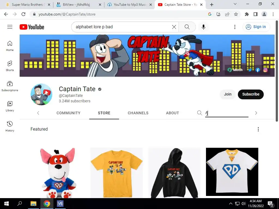This screenshot has width=279, height=209.
Task: Open the plush dog toy product
Action: (x=59, y=173)
